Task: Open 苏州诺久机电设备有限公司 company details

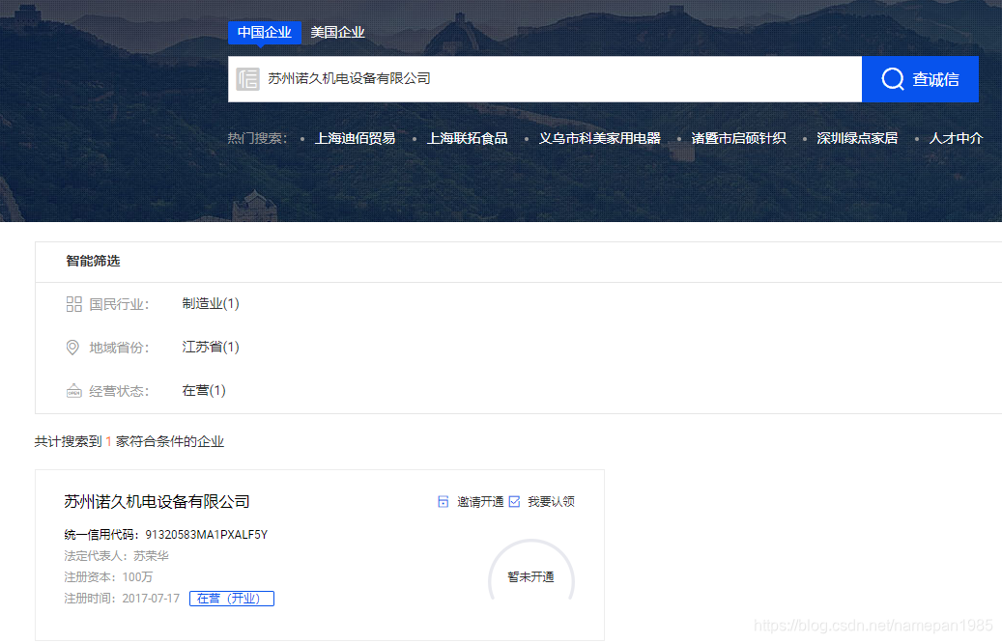Action: coord(156,501)
